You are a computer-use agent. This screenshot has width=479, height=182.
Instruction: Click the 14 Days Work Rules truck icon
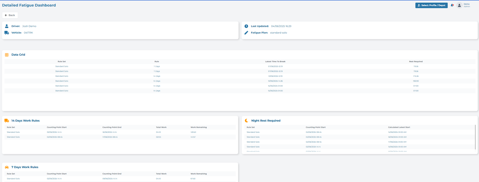(x=7, y=121)
